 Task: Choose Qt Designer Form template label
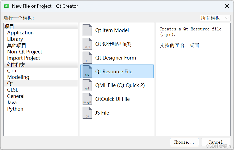click(x=116, y=58)
